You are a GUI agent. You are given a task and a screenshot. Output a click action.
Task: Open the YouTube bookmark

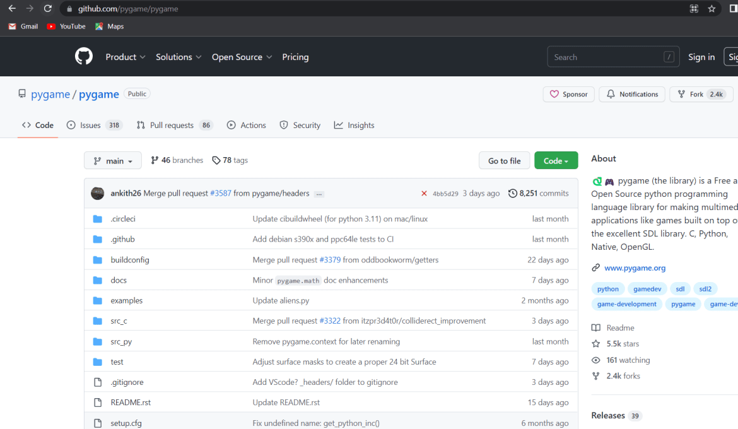pos(66,26)
